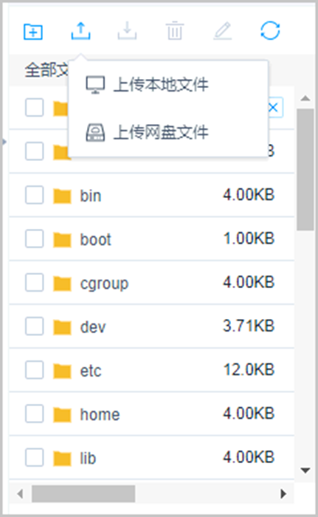Choose 上传网盘文件 from upload menu
Image resolution: width=318 pixels, height=517 pixels.
[147, 132]
